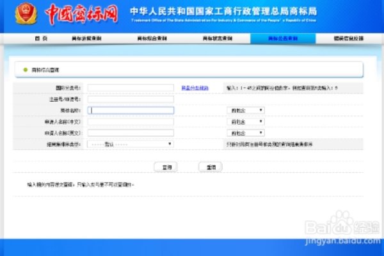Click the 国际分类号 input field

131,88
